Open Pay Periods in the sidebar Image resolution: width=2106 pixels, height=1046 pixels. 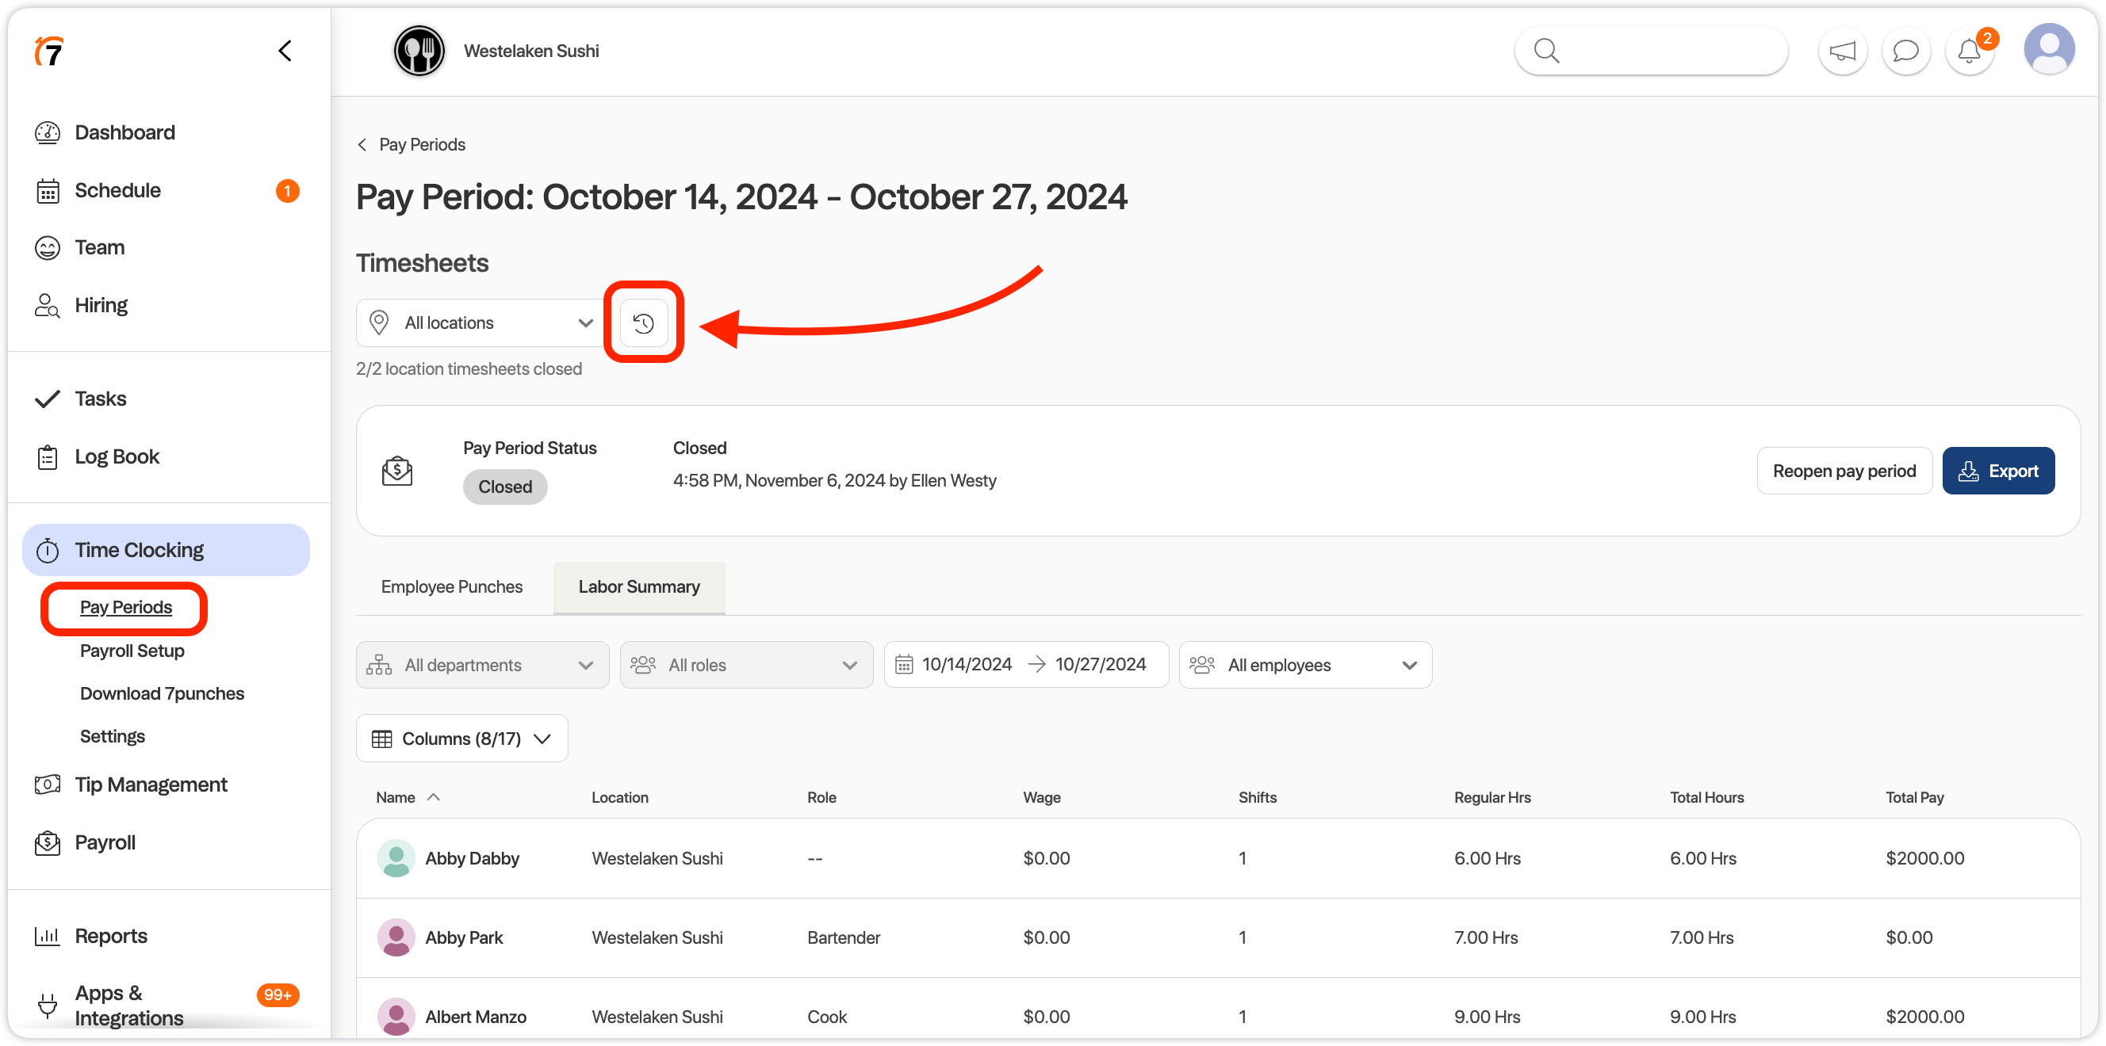[x=126, y=607]
